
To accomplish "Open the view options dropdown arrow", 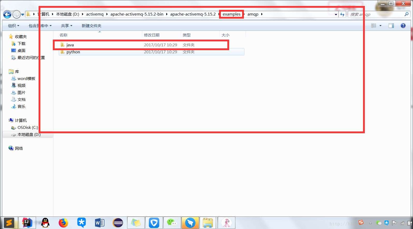I will point(380,26).
